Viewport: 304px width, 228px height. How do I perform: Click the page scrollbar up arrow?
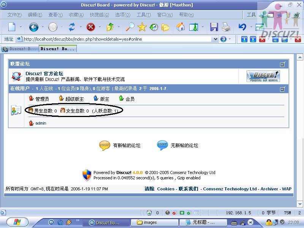tap(300, 57)
